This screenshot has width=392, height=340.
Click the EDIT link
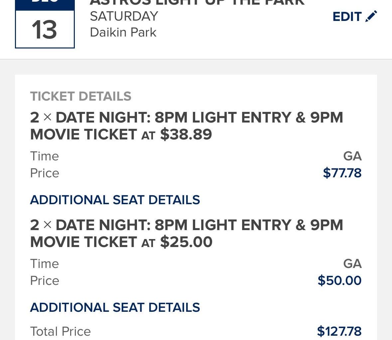pyautogui.click(x=347, y=16)
